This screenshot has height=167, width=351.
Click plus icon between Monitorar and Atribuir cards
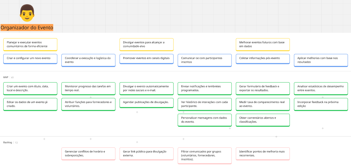tap(91, 97)
